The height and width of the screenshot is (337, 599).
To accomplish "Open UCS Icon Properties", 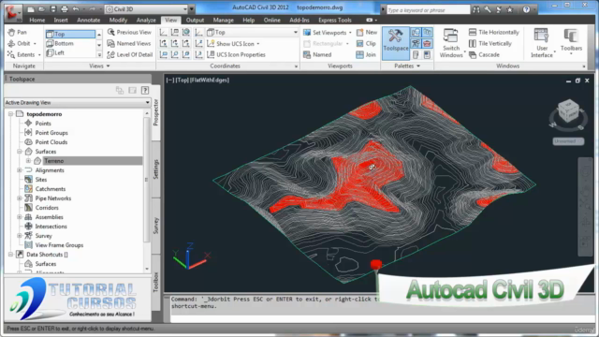I will click(x=236, y=54).
